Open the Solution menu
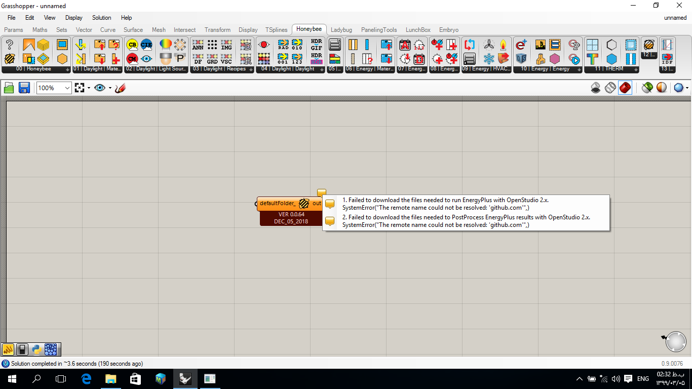 (x=101, y=18)
